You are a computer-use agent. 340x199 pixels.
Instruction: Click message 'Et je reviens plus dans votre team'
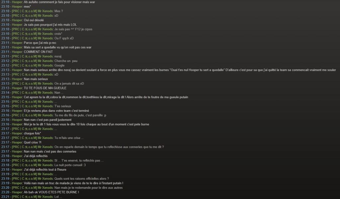(56, 111)
